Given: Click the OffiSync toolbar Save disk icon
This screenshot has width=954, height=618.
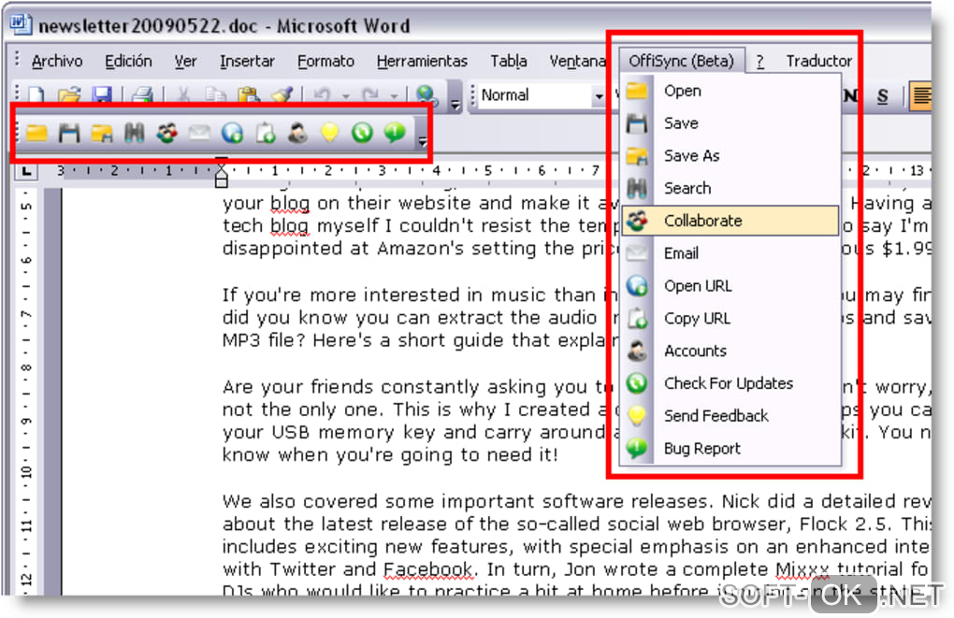Looking at the screenshot, I should 69,133.
